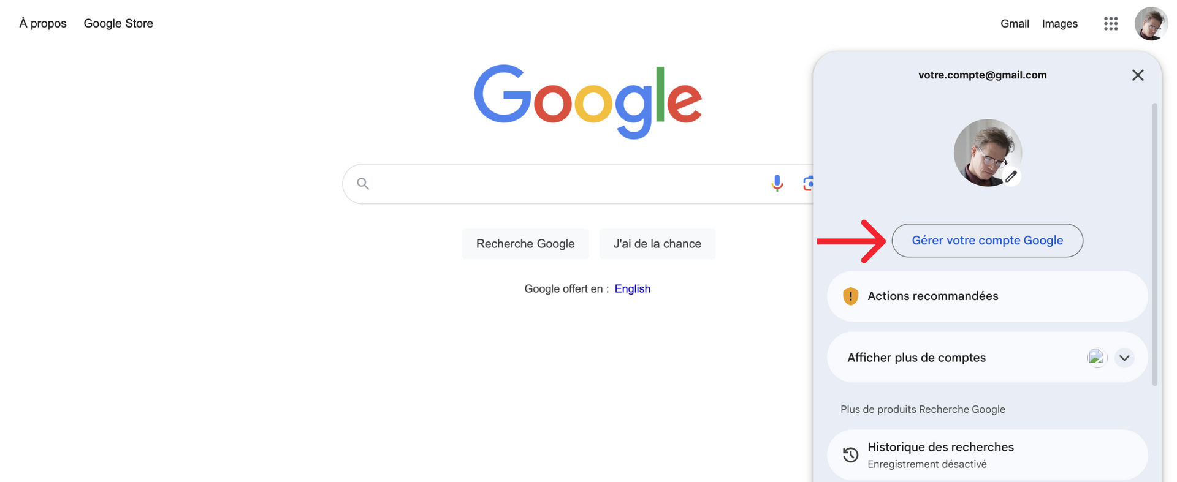The width and height of the screenshot is (1177, 482).
Task: Close the account panel with X
Action: 1138,75
